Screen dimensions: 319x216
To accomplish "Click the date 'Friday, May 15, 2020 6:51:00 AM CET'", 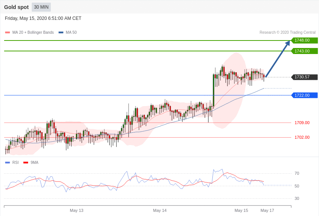I will [43, 18].
